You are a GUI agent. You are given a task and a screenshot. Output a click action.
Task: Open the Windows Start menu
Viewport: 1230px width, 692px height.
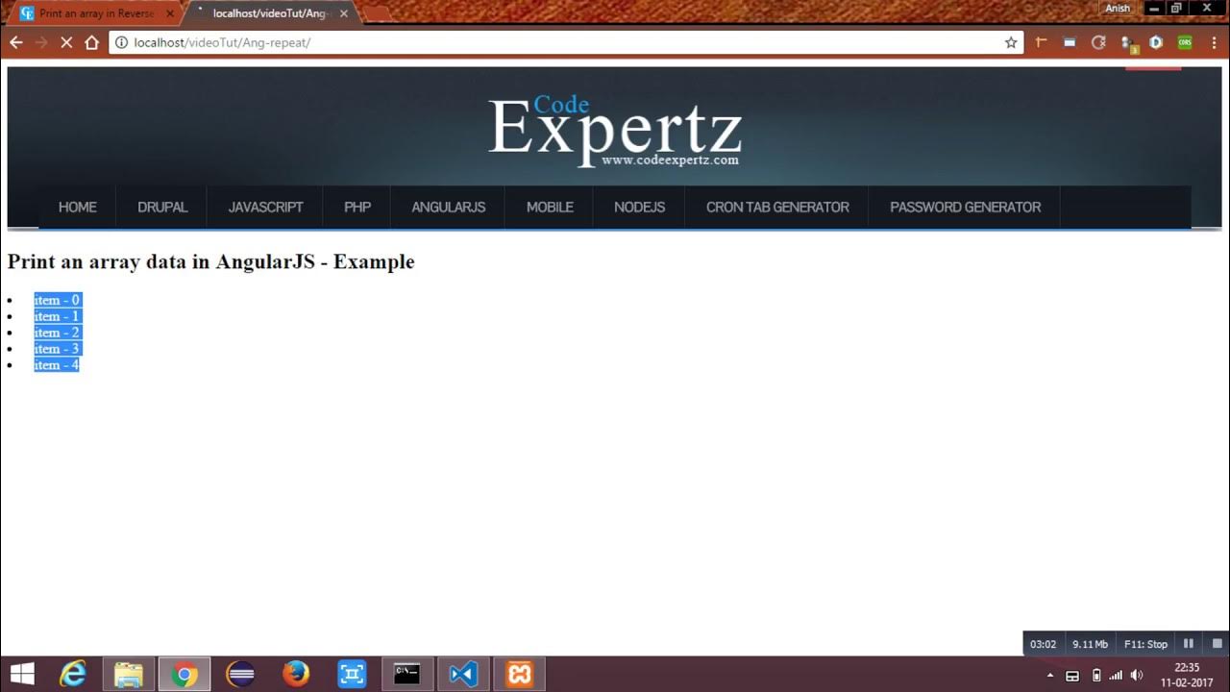[21, 674]
